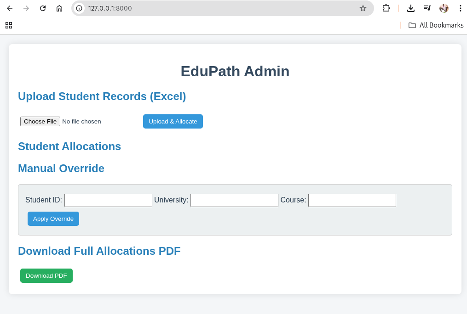The width and height of the screenshot is (467, 314).
Task: Click the grayed-out forward arrow
Action: pos(26,8)
